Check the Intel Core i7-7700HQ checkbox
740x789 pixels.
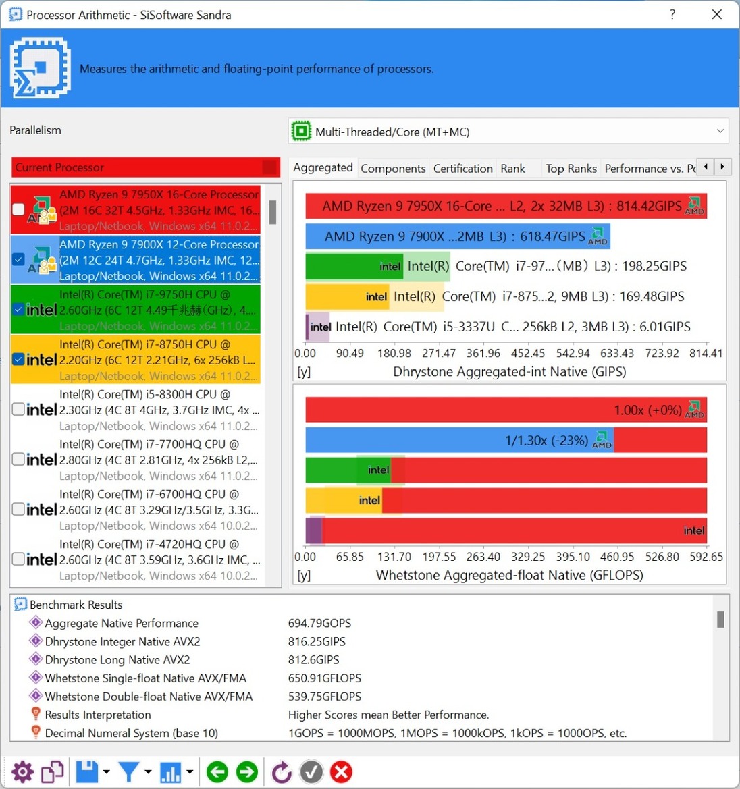[18, 459]
